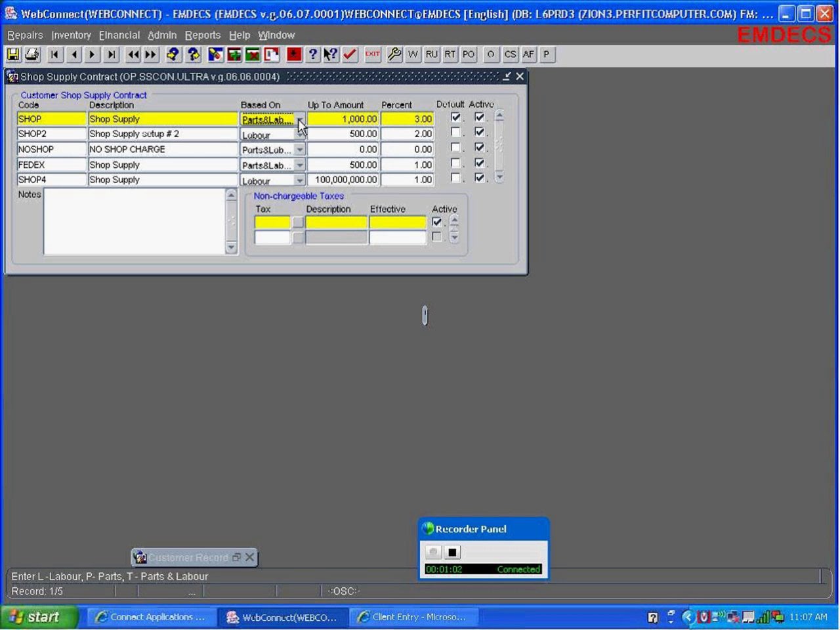
Task: Go to first record arrow icon
Action: click(54, 54)
